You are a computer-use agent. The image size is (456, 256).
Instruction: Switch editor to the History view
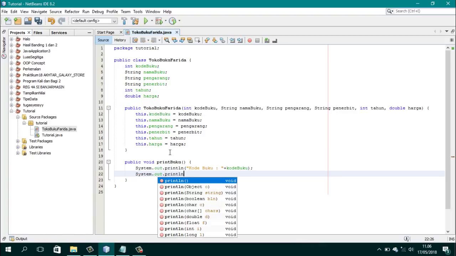tap(120, 40)
